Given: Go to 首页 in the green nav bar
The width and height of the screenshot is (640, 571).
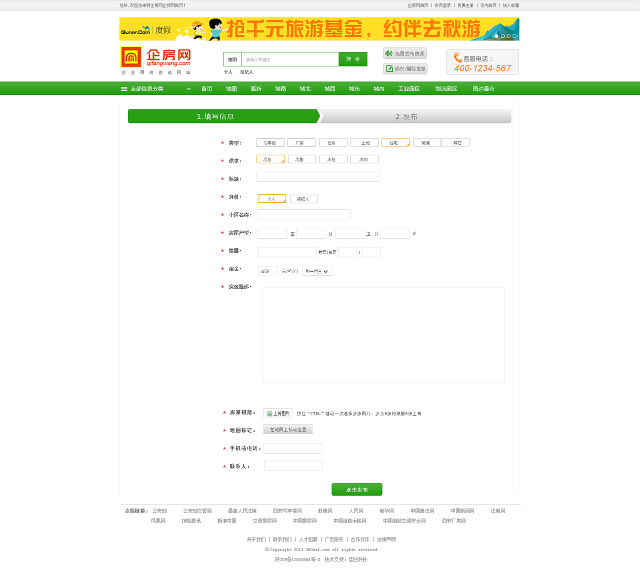Looking at the screenshot, I should tap(206, 89).
